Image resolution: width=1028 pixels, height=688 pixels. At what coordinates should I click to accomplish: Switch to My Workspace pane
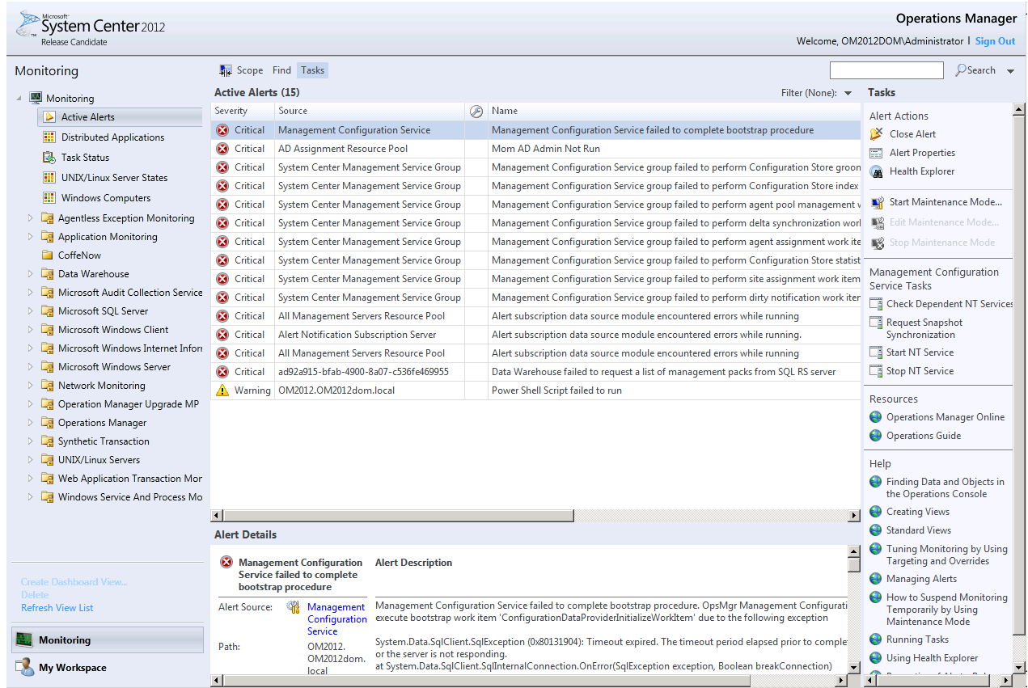click(x=72, y=668)
